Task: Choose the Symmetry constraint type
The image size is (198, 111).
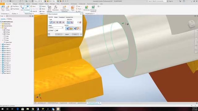Action: pyautogui.click(x=63, y=22)
